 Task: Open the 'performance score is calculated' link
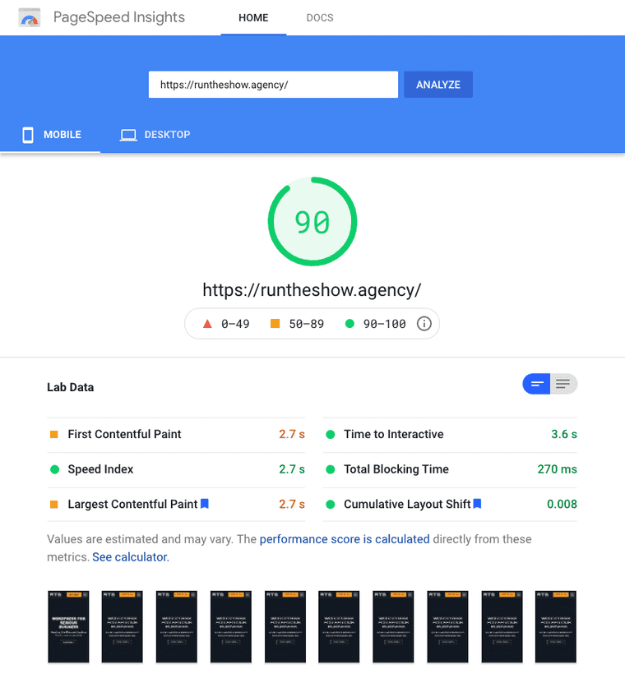pos(345,539)
